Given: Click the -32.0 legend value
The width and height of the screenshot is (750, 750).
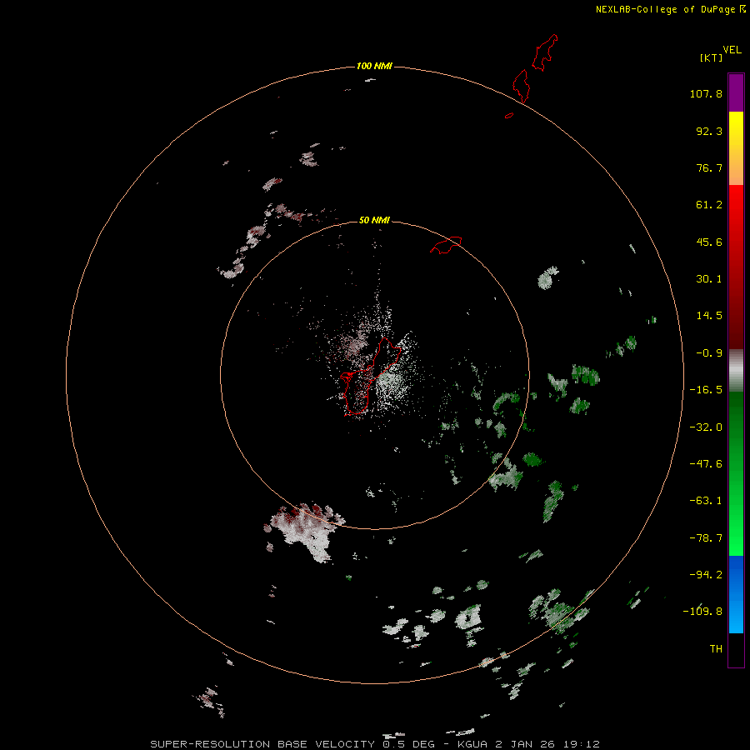Looking at the screenshot, I should pyautogui.click(x=706, y=427).
